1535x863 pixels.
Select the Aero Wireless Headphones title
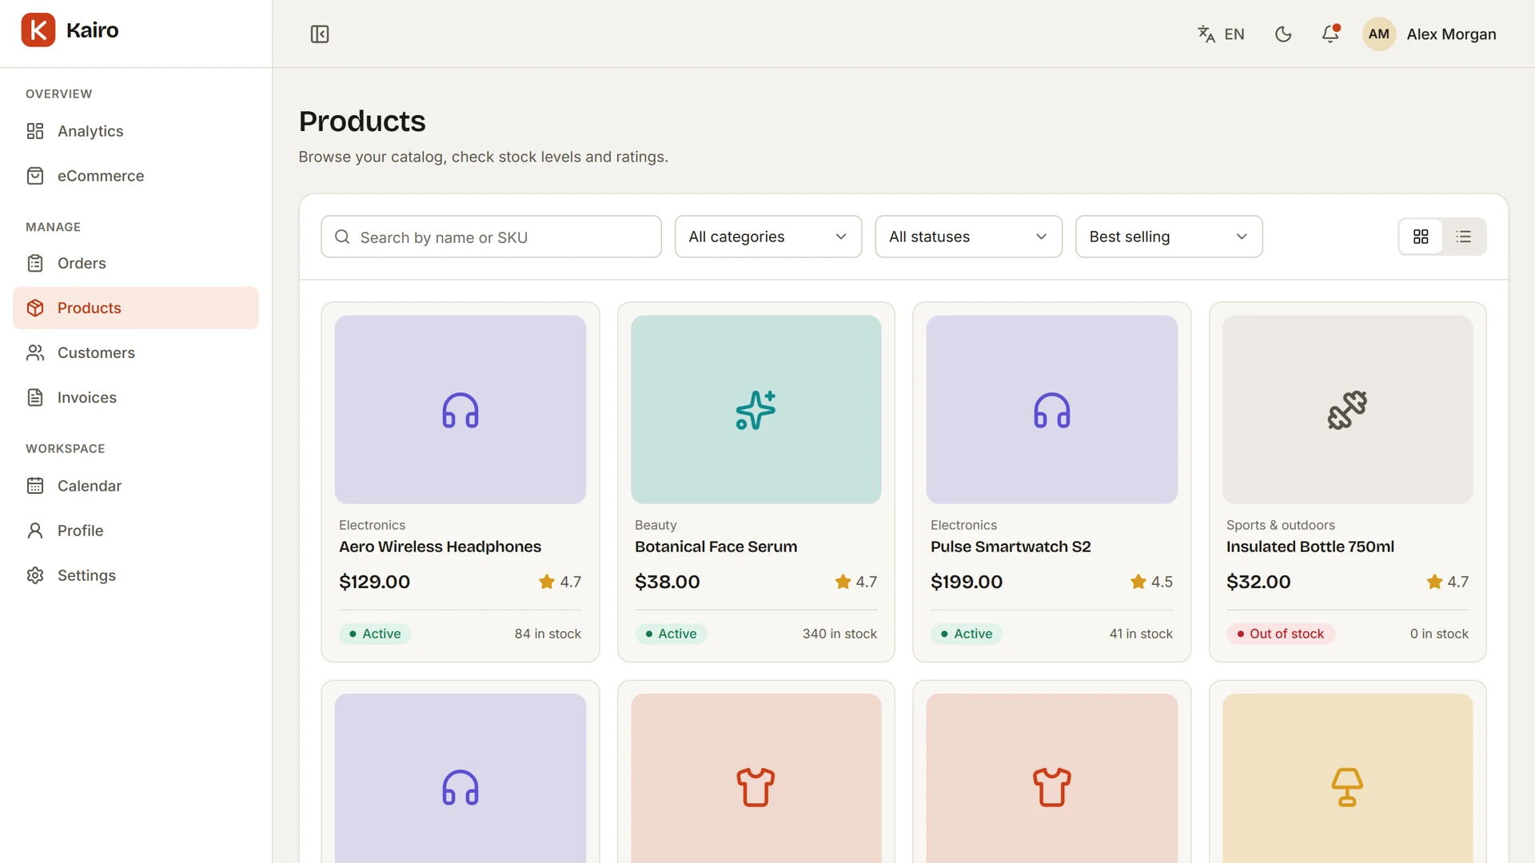[x=440, y=547]
